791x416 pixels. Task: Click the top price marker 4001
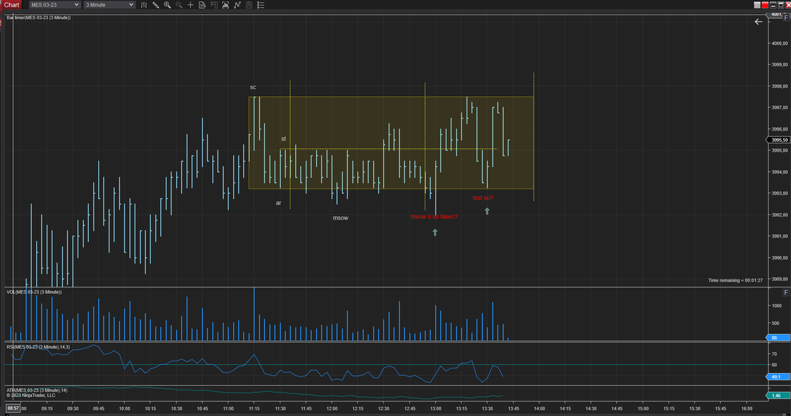coord(775,15)
